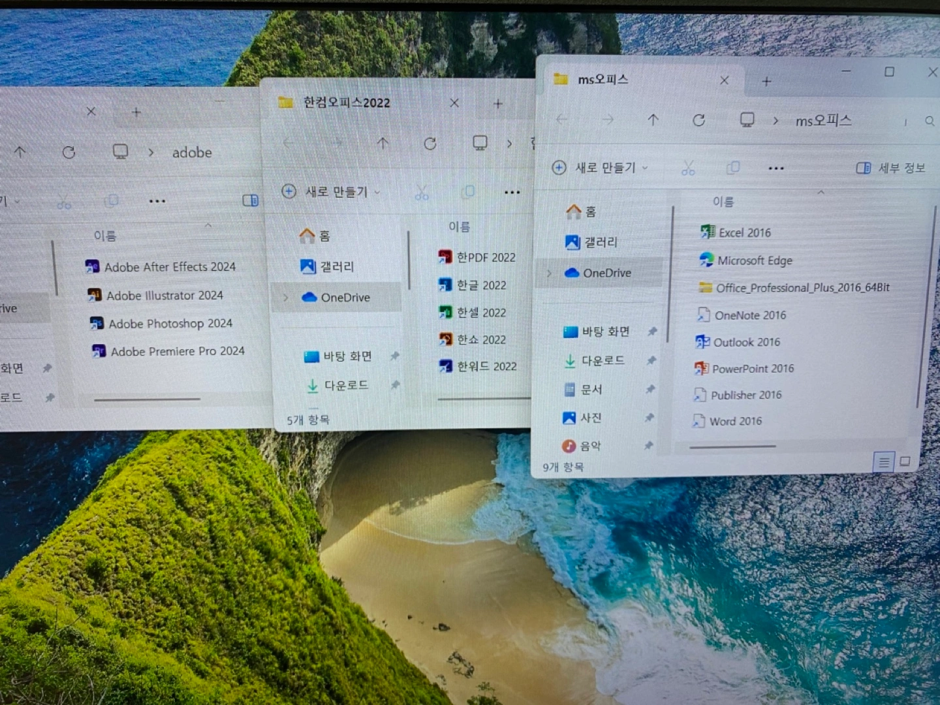Click horizontal scrollbar in ms오피스 file list
Image resolution: width=940 pixels, height=705 pixels.
click(732, 447)
